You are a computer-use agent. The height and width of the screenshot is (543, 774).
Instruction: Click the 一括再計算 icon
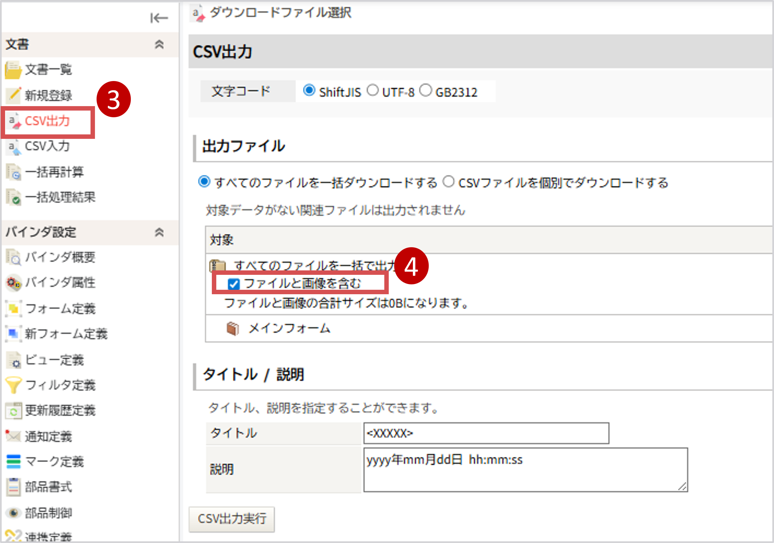point(14,172)
